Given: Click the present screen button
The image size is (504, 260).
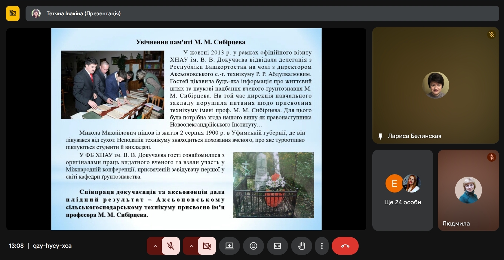Looking at the screenshot, I should tap(229, 246).
